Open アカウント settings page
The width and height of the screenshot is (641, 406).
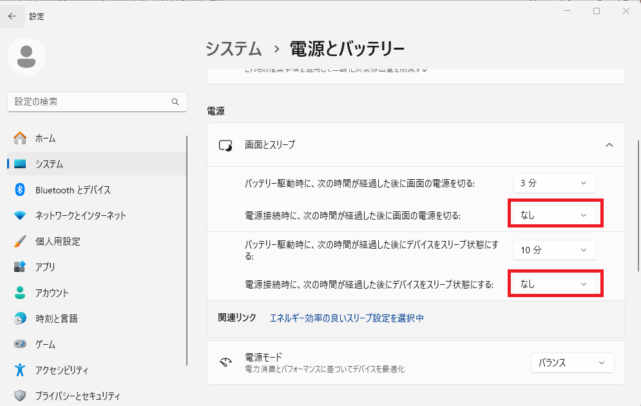pyautogui.click(x=97, y=293)
